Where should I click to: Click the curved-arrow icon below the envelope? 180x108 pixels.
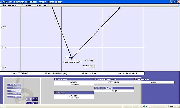pos(35,103)
